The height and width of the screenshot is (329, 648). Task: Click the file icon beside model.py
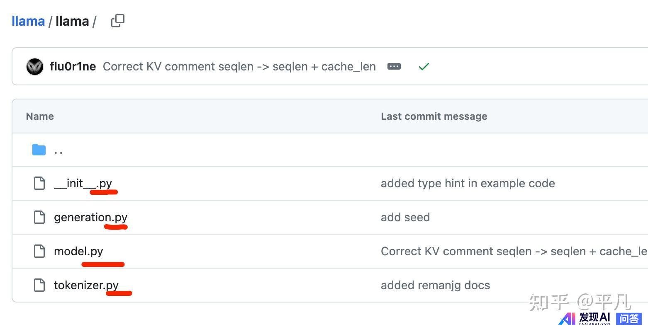[x=39, y=251]
